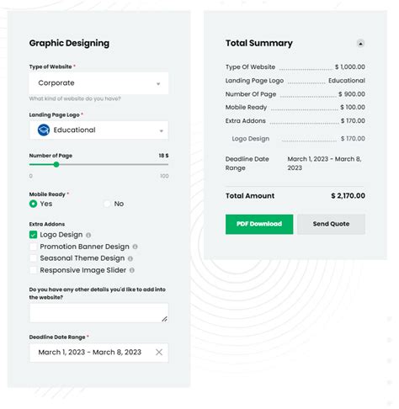Select No for Mobile Ready
The image size is (399, 409).
click(x=107, y=204)
